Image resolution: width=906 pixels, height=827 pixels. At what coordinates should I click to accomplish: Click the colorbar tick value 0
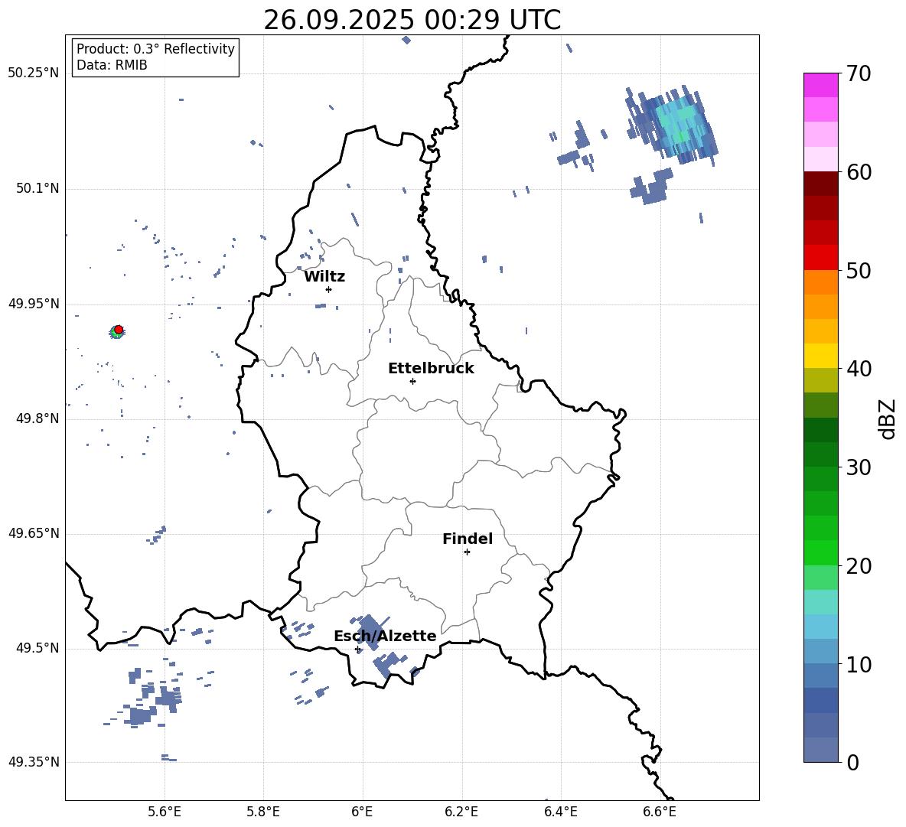click(x=852, y=762)
